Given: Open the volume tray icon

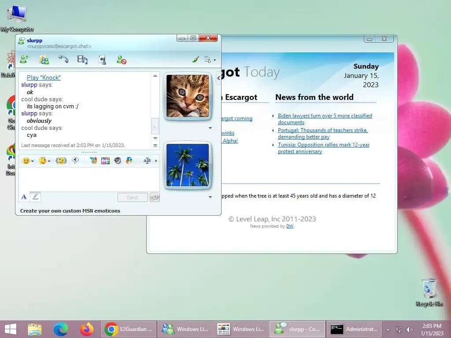Looking at the screenshot, I should [409, 329].
